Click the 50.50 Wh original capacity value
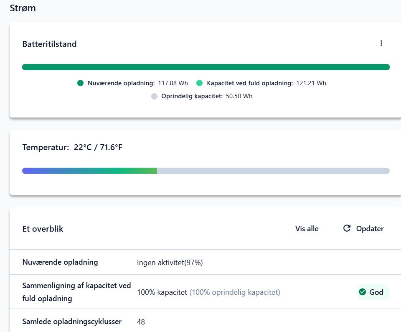Image resolution: width=401 pixels, height=332 pixels. [x=239, y=96]
